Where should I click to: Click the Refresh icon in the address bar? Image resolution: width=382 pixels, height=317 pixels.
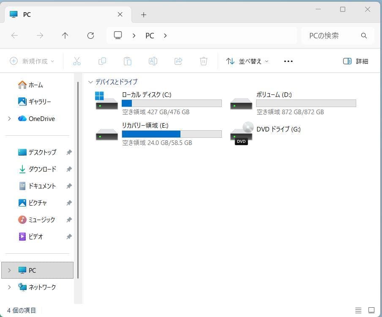(x=90, y=35)
